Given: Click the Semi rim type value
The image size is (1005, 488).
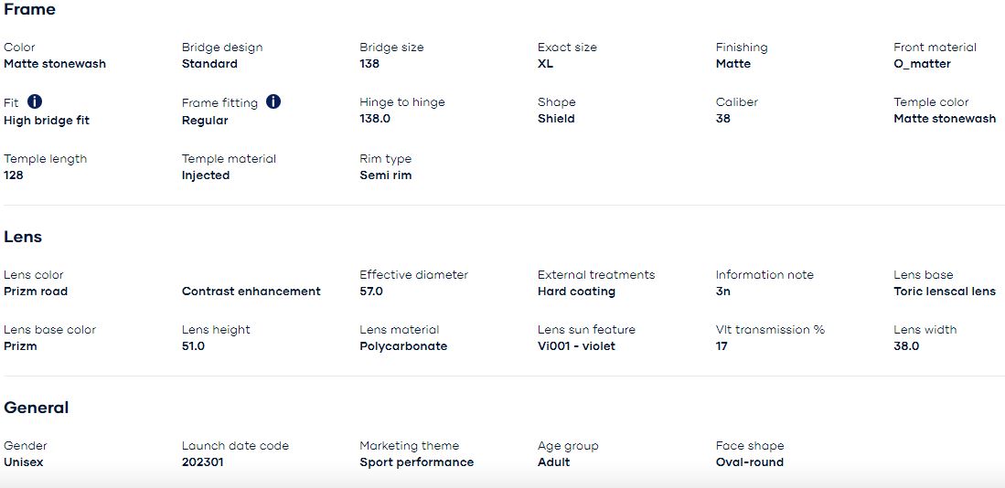Looking at the screenshot, I should pos(386,175).
